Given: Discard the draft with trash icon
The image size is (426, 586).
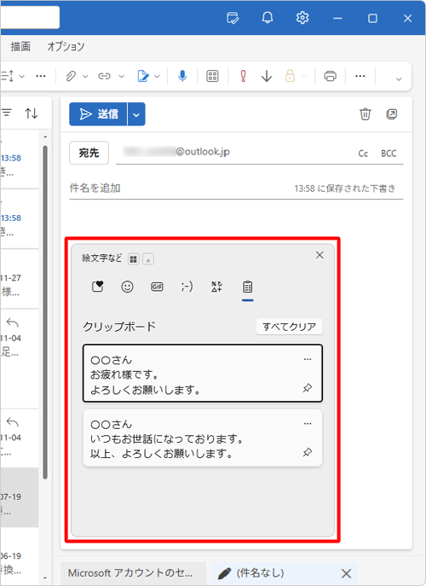Looking at the screenshot, I should [366, 113].
